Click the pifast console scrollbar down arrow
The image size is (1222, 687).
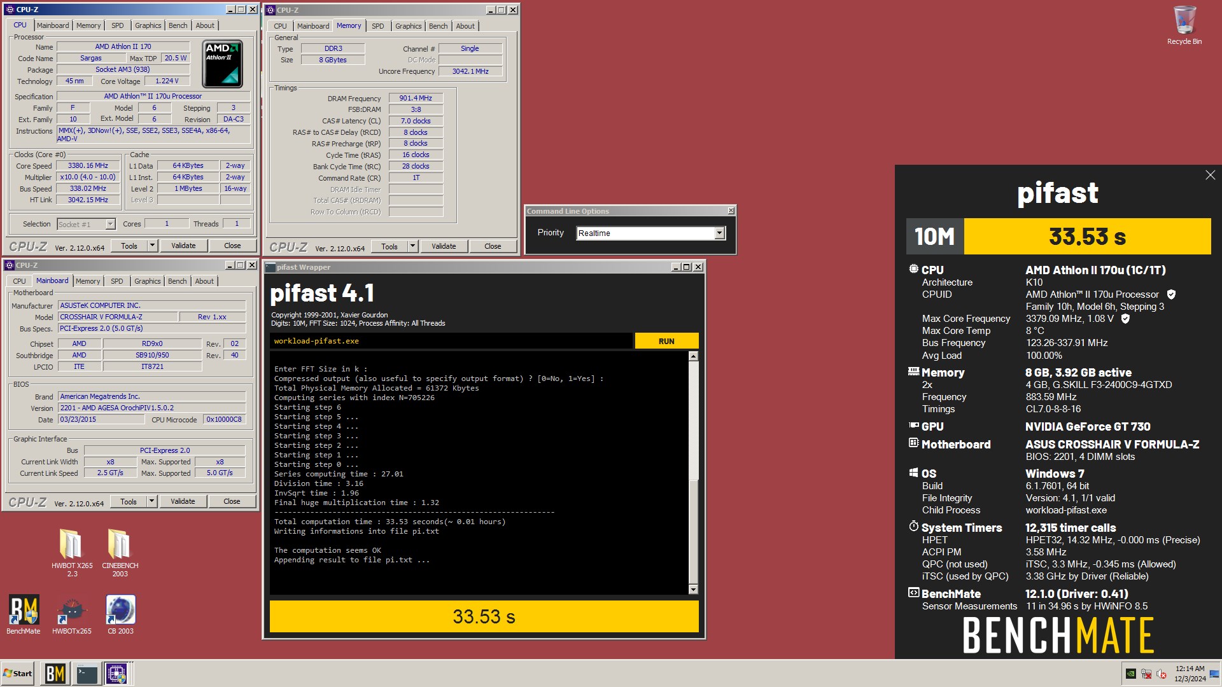(x=693, y=590)
